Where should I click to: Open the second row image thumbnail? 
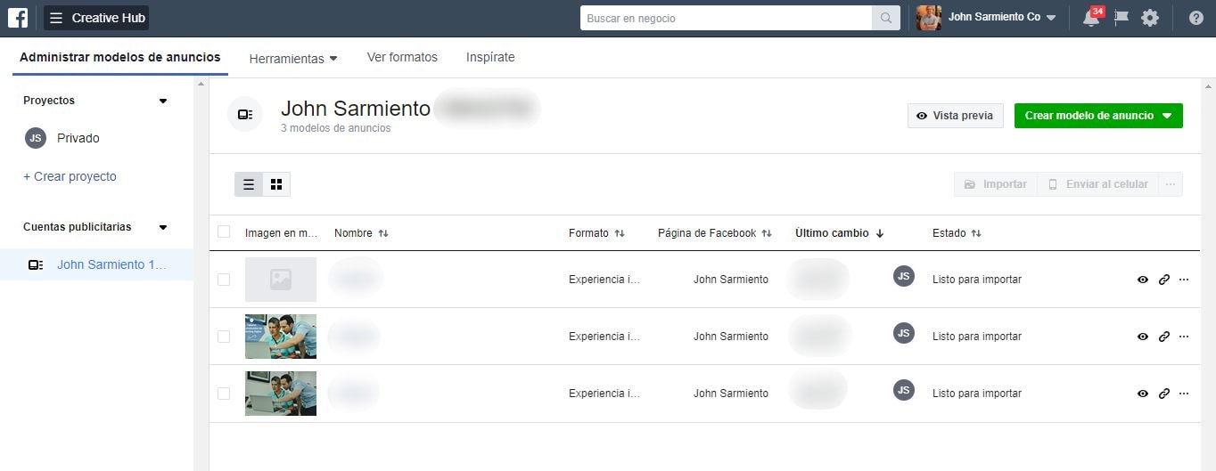point(281,337)
